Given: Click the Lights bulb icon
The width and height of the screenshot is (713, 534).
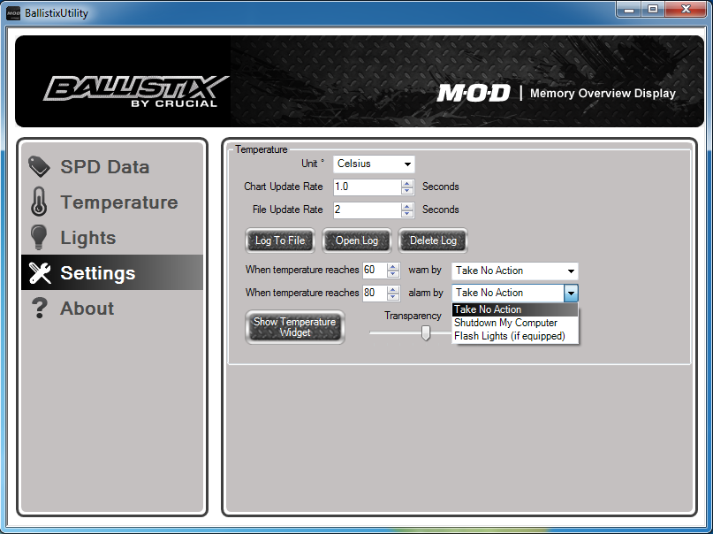Looking at the screenshot, I should pos(39,237).
